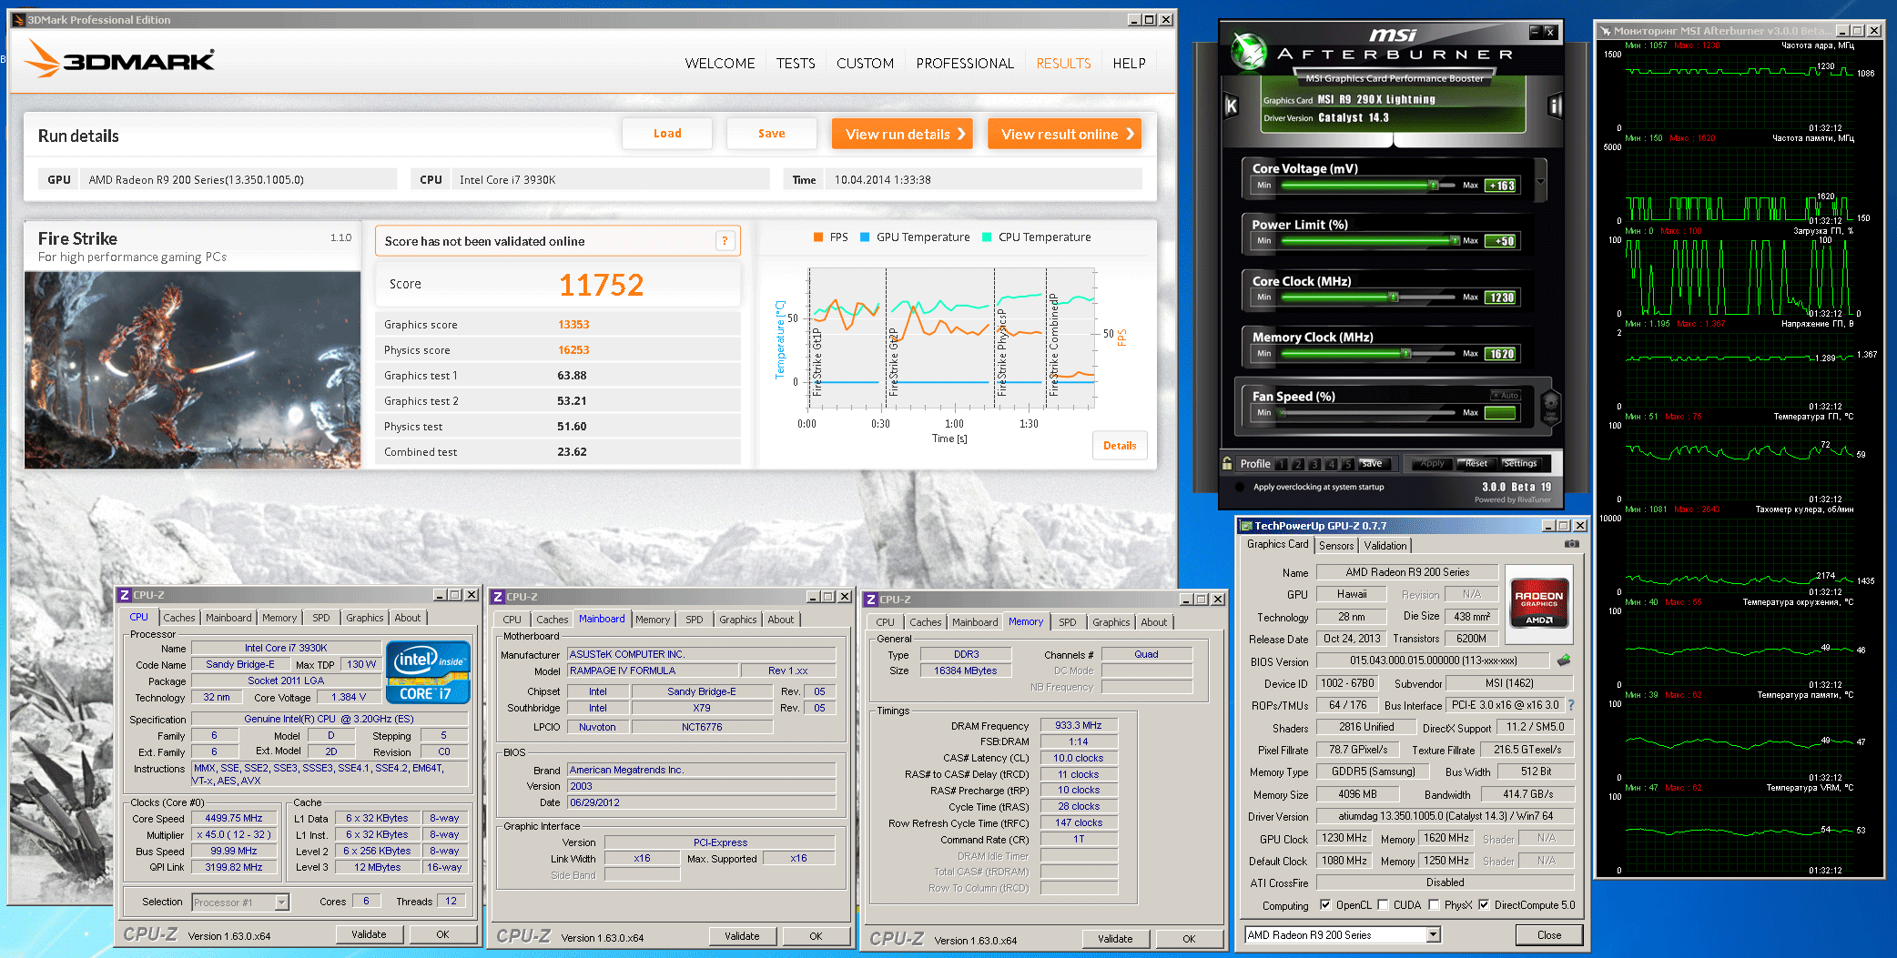Click the Afterburner profile lock icon
This screenshot has height=958, width=1897.
click(1228, 463)
